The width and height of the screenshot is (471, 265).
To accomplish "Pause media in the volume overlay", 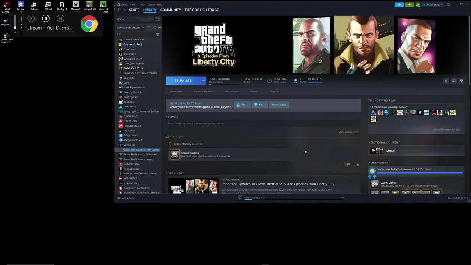I will pyautogui.click(x=46, y=18).
